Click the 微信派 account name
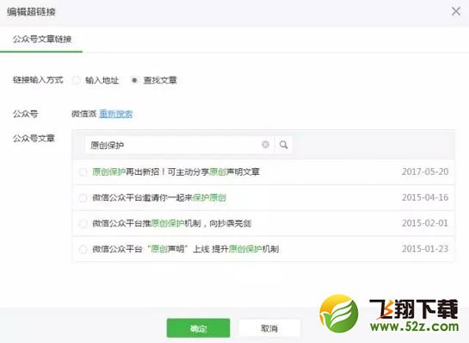469x343 pixels. tap(83, 114)
